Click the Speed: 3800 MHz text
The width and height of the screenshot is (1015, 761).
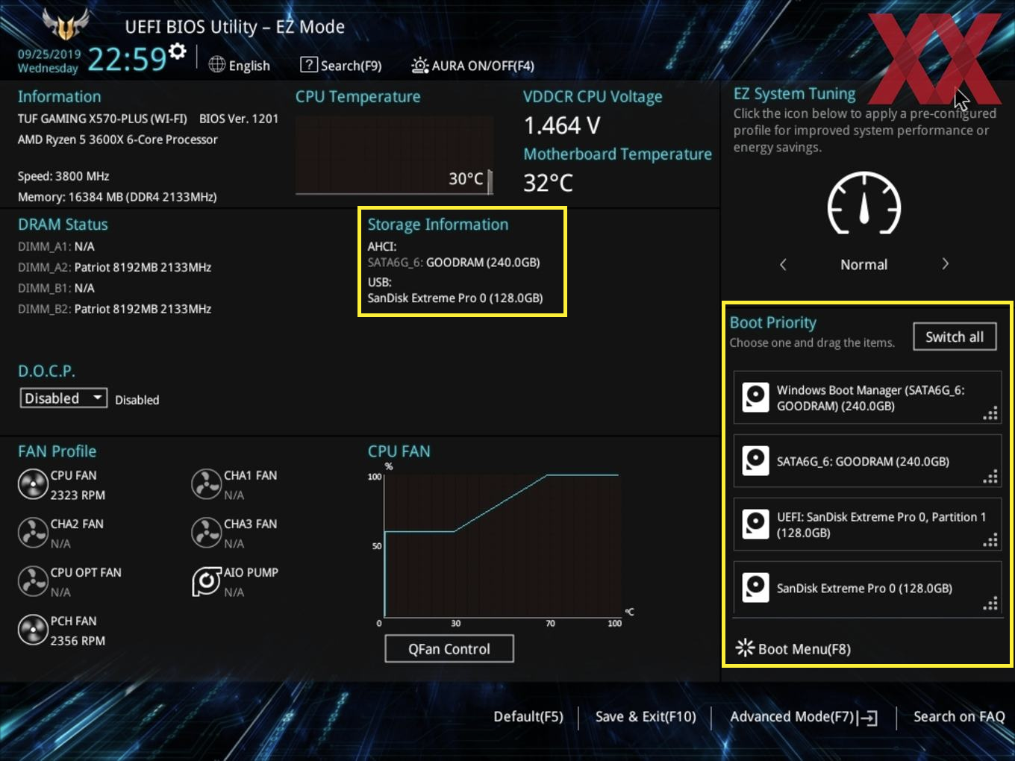[63, 176]
